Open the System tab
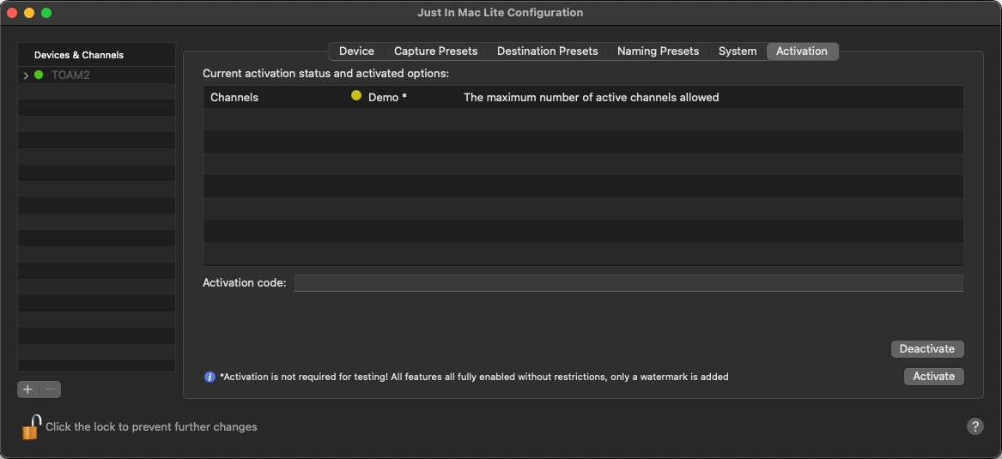This screenshot has width=1002, height=459. pos(738,51)
